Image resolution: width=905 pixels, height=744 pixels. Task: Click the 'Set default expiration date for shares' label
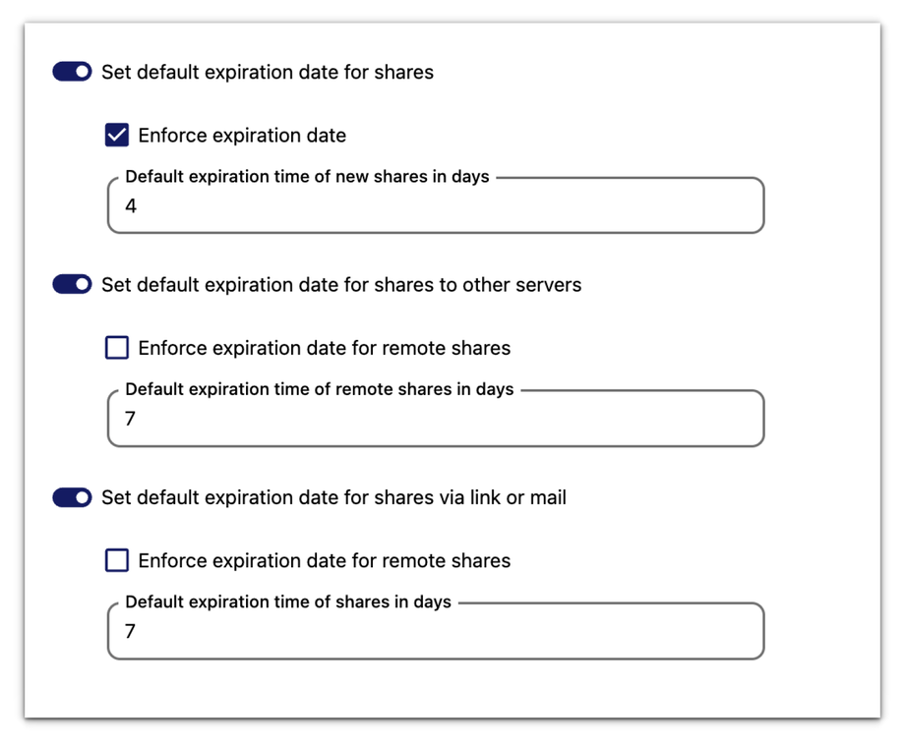click(267, 72)
